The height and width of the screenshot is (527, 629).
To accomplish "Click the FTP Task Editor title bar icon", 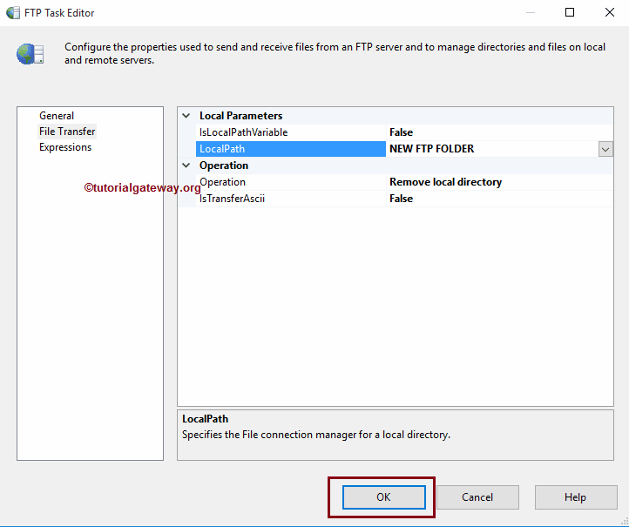I will click(x=13, y=12).
